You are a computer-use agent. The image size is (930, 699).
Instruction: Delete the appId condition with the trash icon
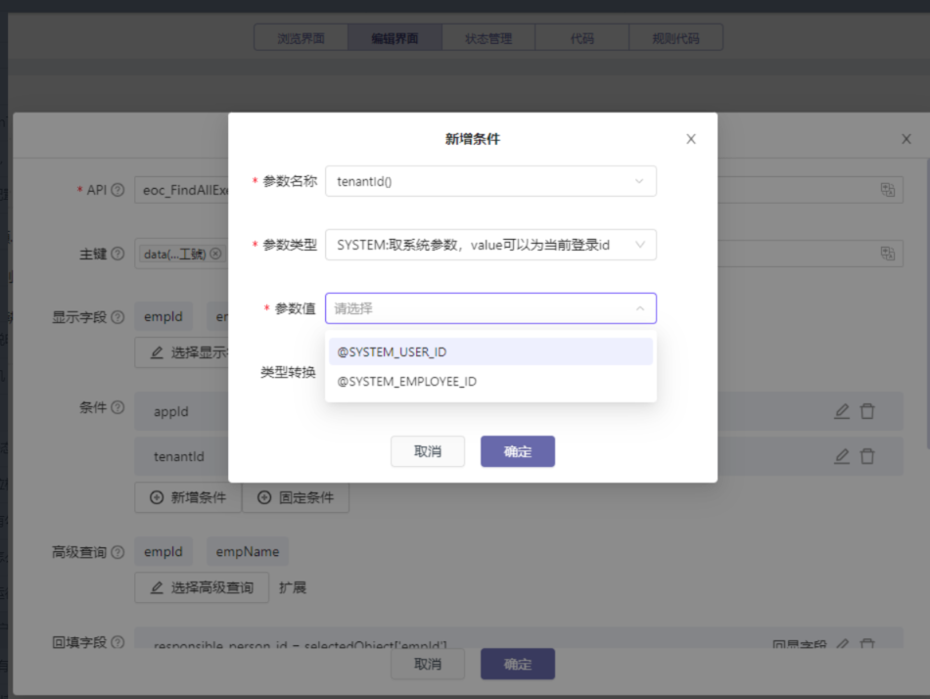[x=866, y=411]
